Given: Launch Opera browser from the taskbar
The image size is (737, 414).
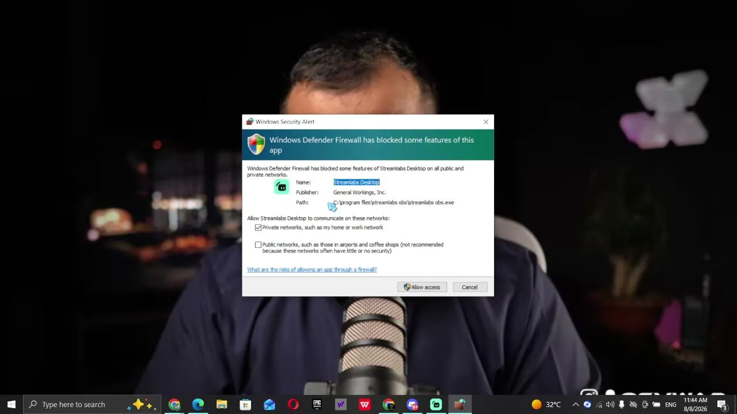Looking at the screenshot, I should point(293,404).
